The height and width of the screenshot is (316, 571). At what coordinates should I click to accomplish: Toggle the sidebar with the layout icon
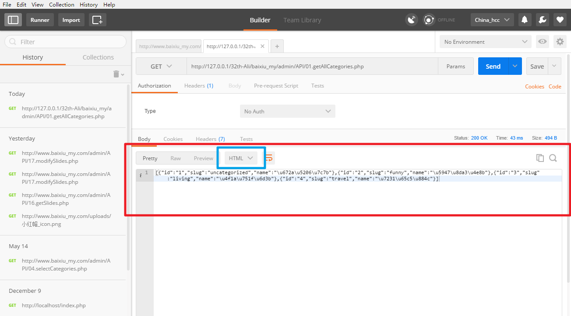14,19
